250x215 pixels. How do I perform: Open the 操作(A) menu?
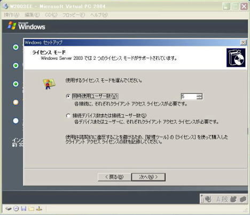(x=12, y=15)
